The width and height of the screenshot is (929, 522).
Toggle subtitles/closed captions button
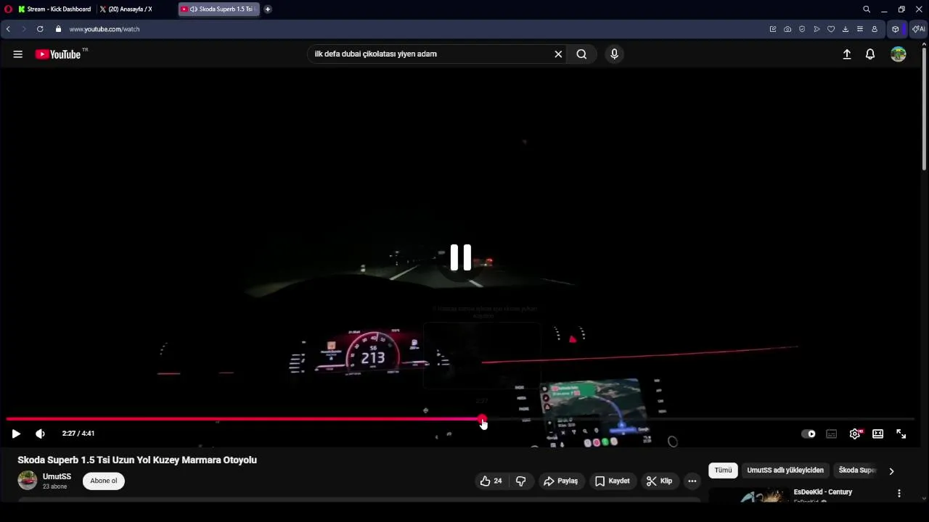coord(832,434)
